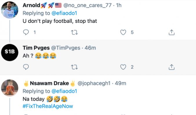Open the $1B avatar of Tim Pvges
Screen dimensions: 196x115
pyautogui.click(x=10, y=52)
